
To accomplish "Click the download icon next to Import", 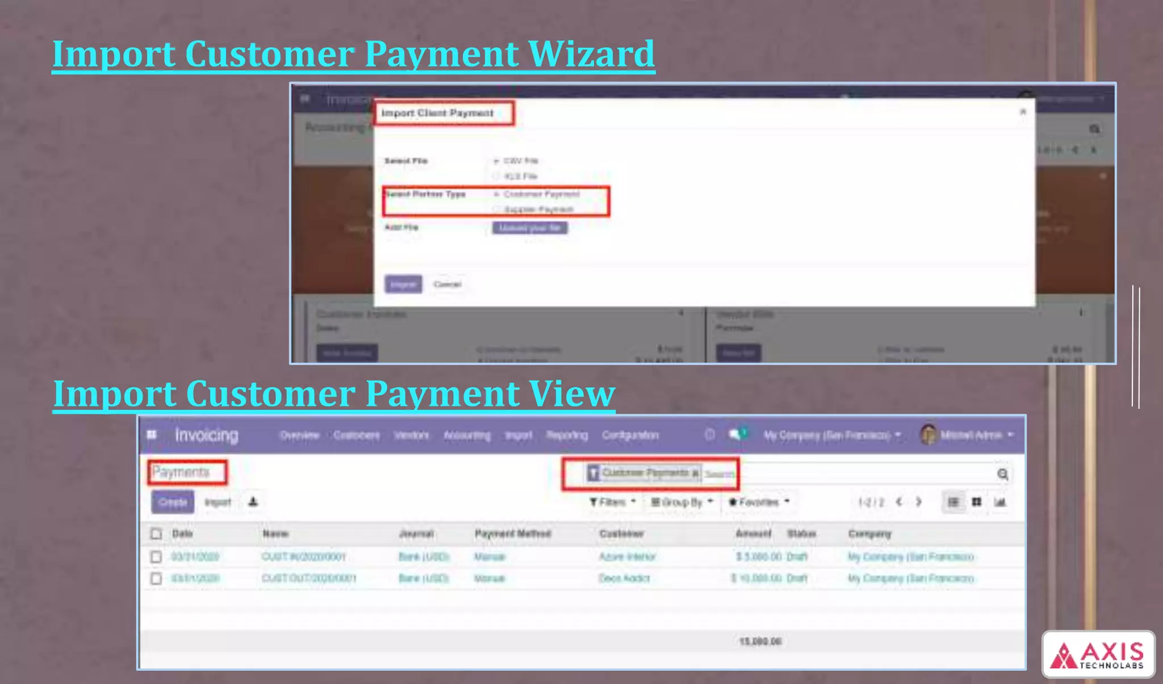I will tap(253, 502).
